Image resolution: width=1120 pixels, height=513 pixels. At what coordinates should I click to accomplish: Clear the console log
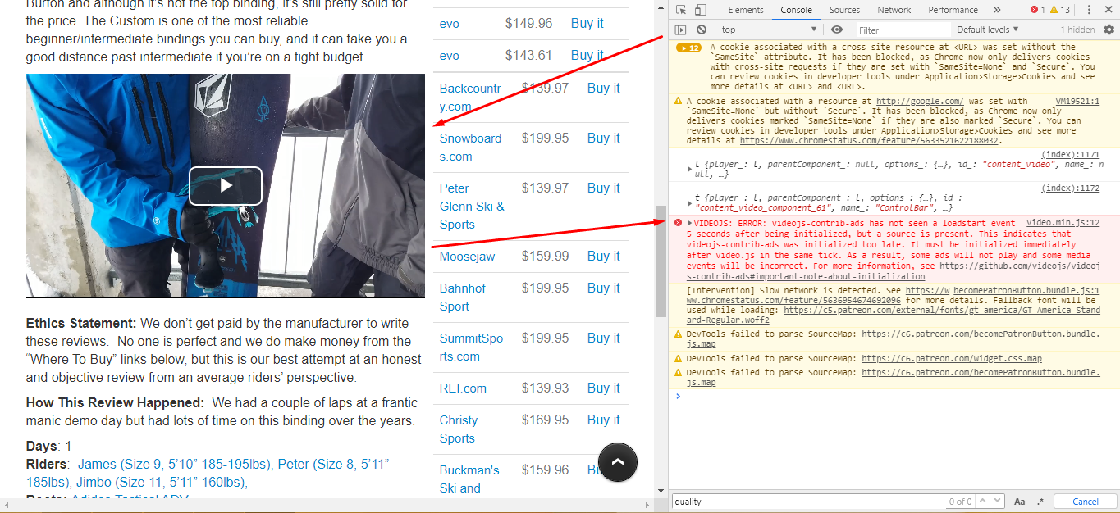coord(702,30)
